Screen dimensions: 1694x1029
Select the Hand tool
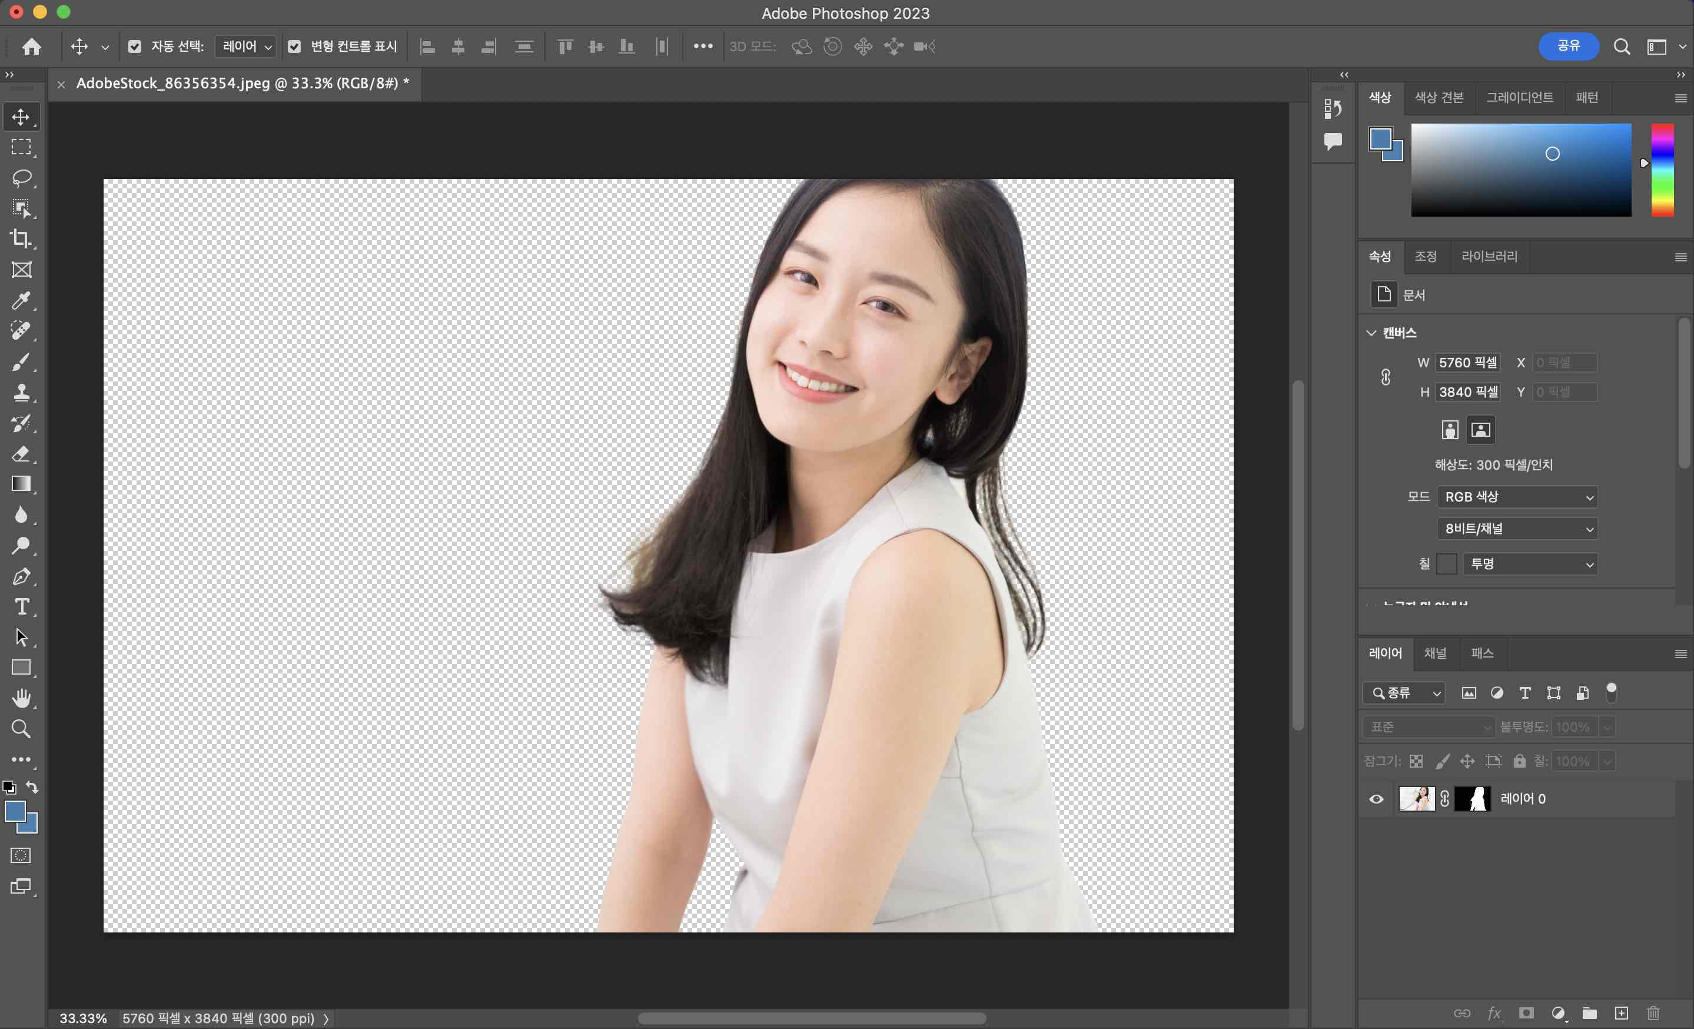point(21,698)
